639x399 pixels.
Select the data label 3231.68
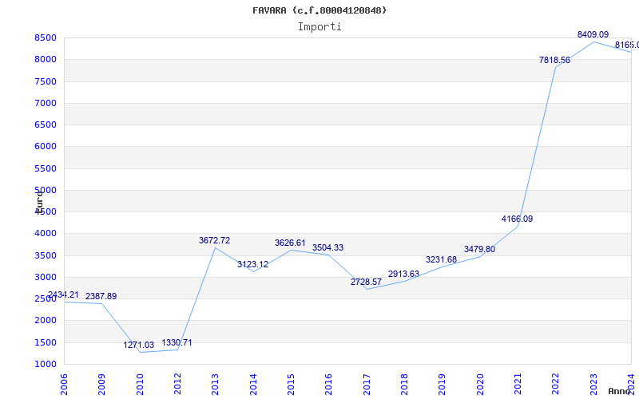(x=442, y=260)
